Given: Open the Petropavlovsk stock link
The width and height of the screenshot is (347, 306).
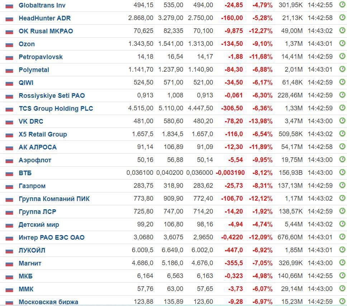Looking at the screenshot, I should point(41,57).
